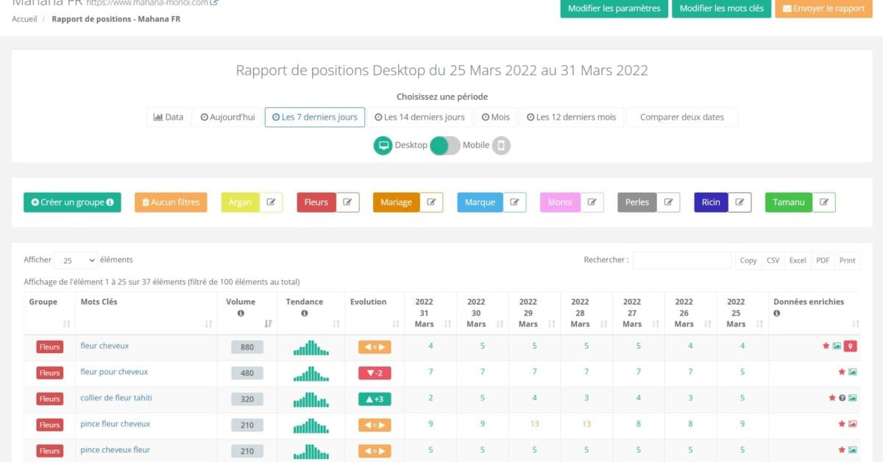Viewport: 883px width, 462px height.
Task: Click Modifier les paramètres button
Action: point(614,9)
